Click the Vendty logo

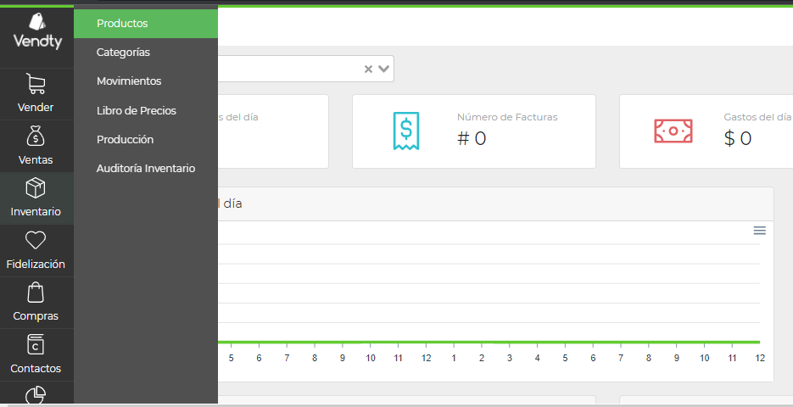click(x=37, y=31)
